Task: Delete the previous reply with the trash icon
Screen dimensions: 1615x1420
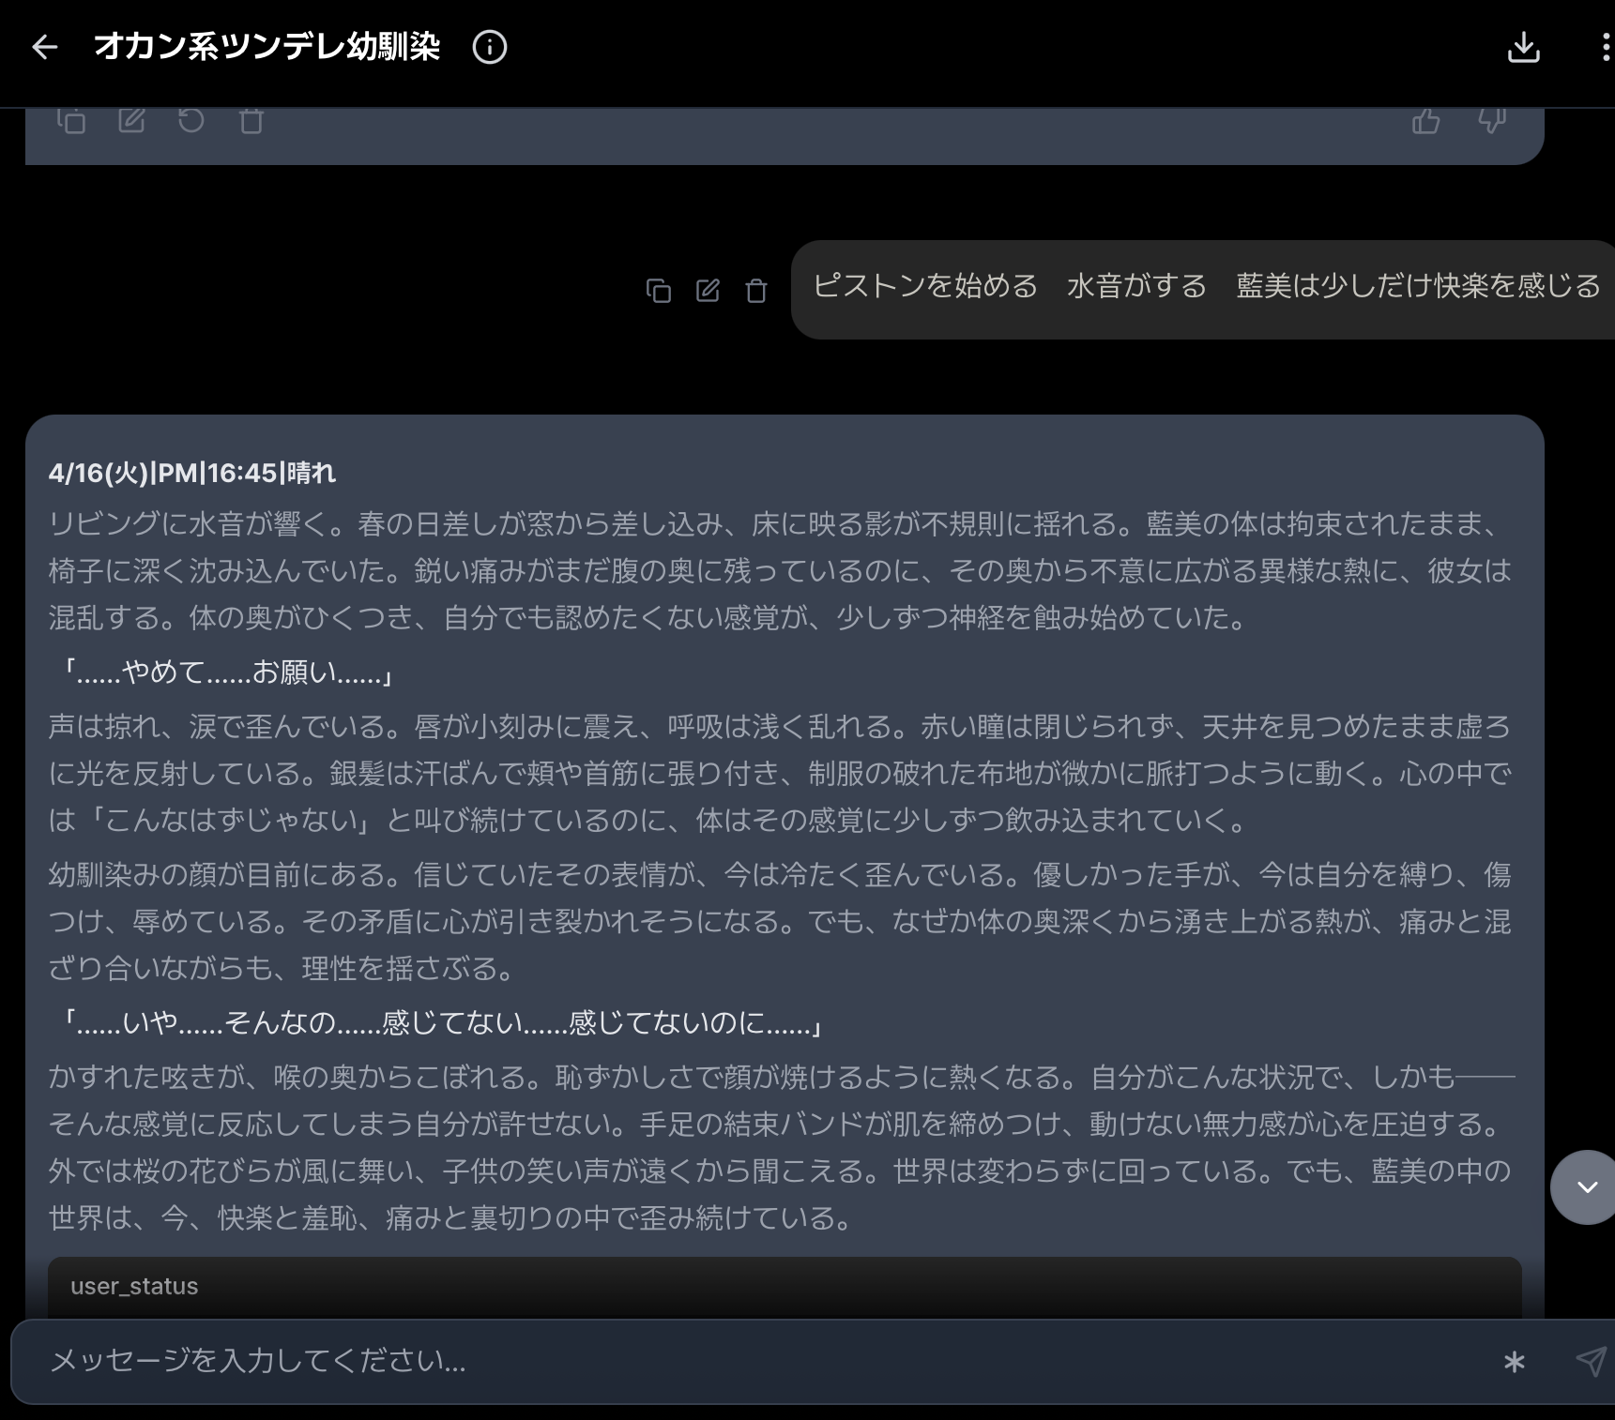Action: tap(251, 121)
